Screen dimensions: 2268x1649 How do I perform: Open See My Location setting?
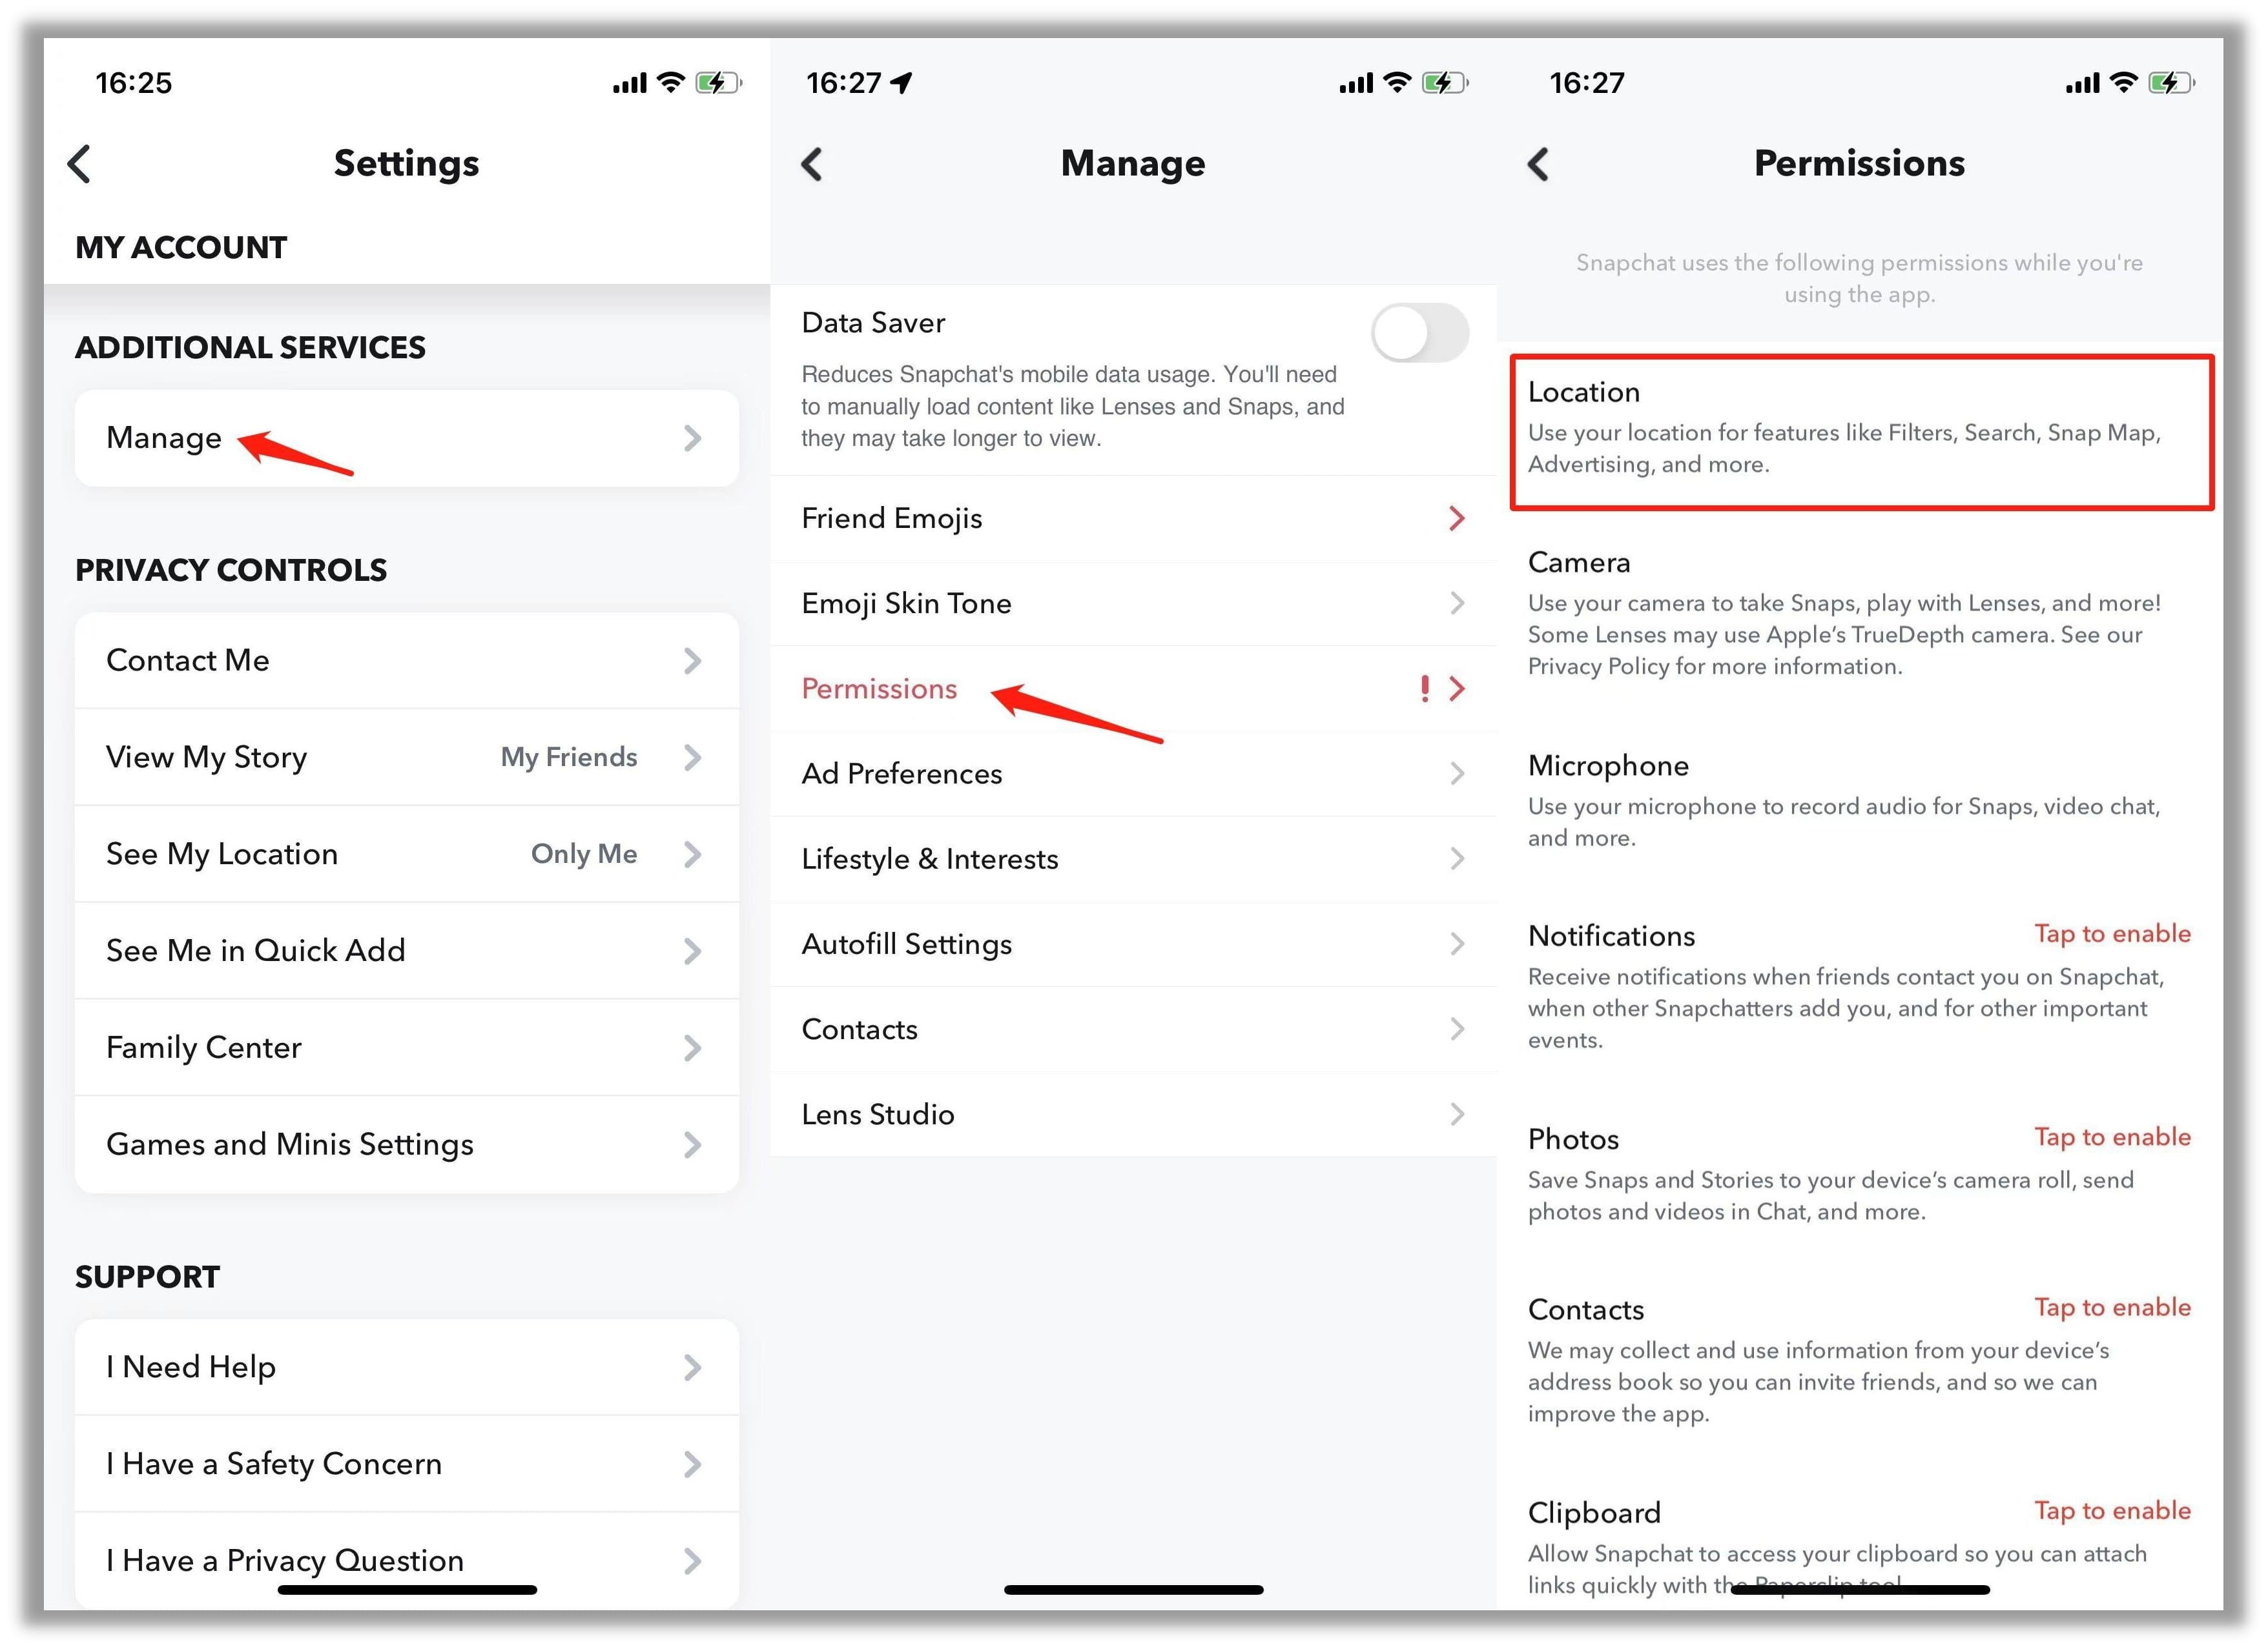point(407,855)
